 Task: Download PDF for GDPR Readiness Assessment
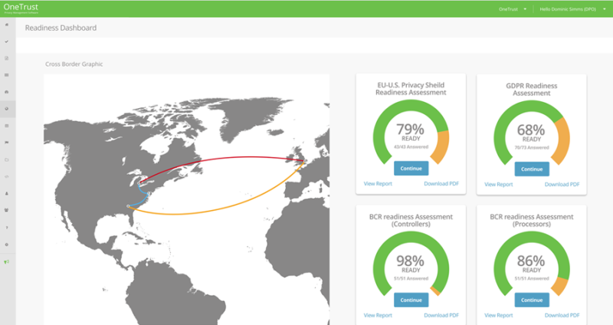point(562,184)
